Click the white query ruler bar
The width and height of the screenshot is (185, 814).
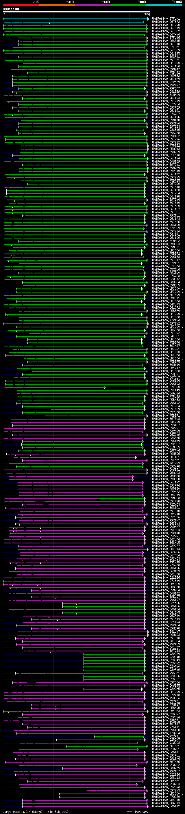[76, 12]
